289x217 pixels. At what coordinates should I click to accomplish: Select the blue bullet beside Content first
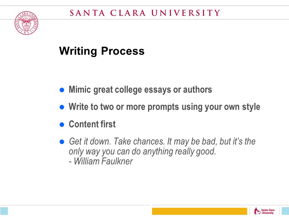click(62, 124)
